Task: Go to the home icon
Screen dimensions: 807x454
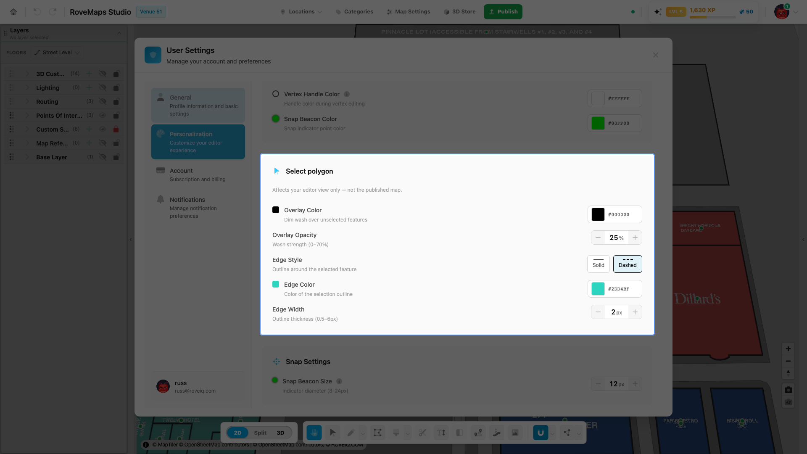Action: [13, 12]
